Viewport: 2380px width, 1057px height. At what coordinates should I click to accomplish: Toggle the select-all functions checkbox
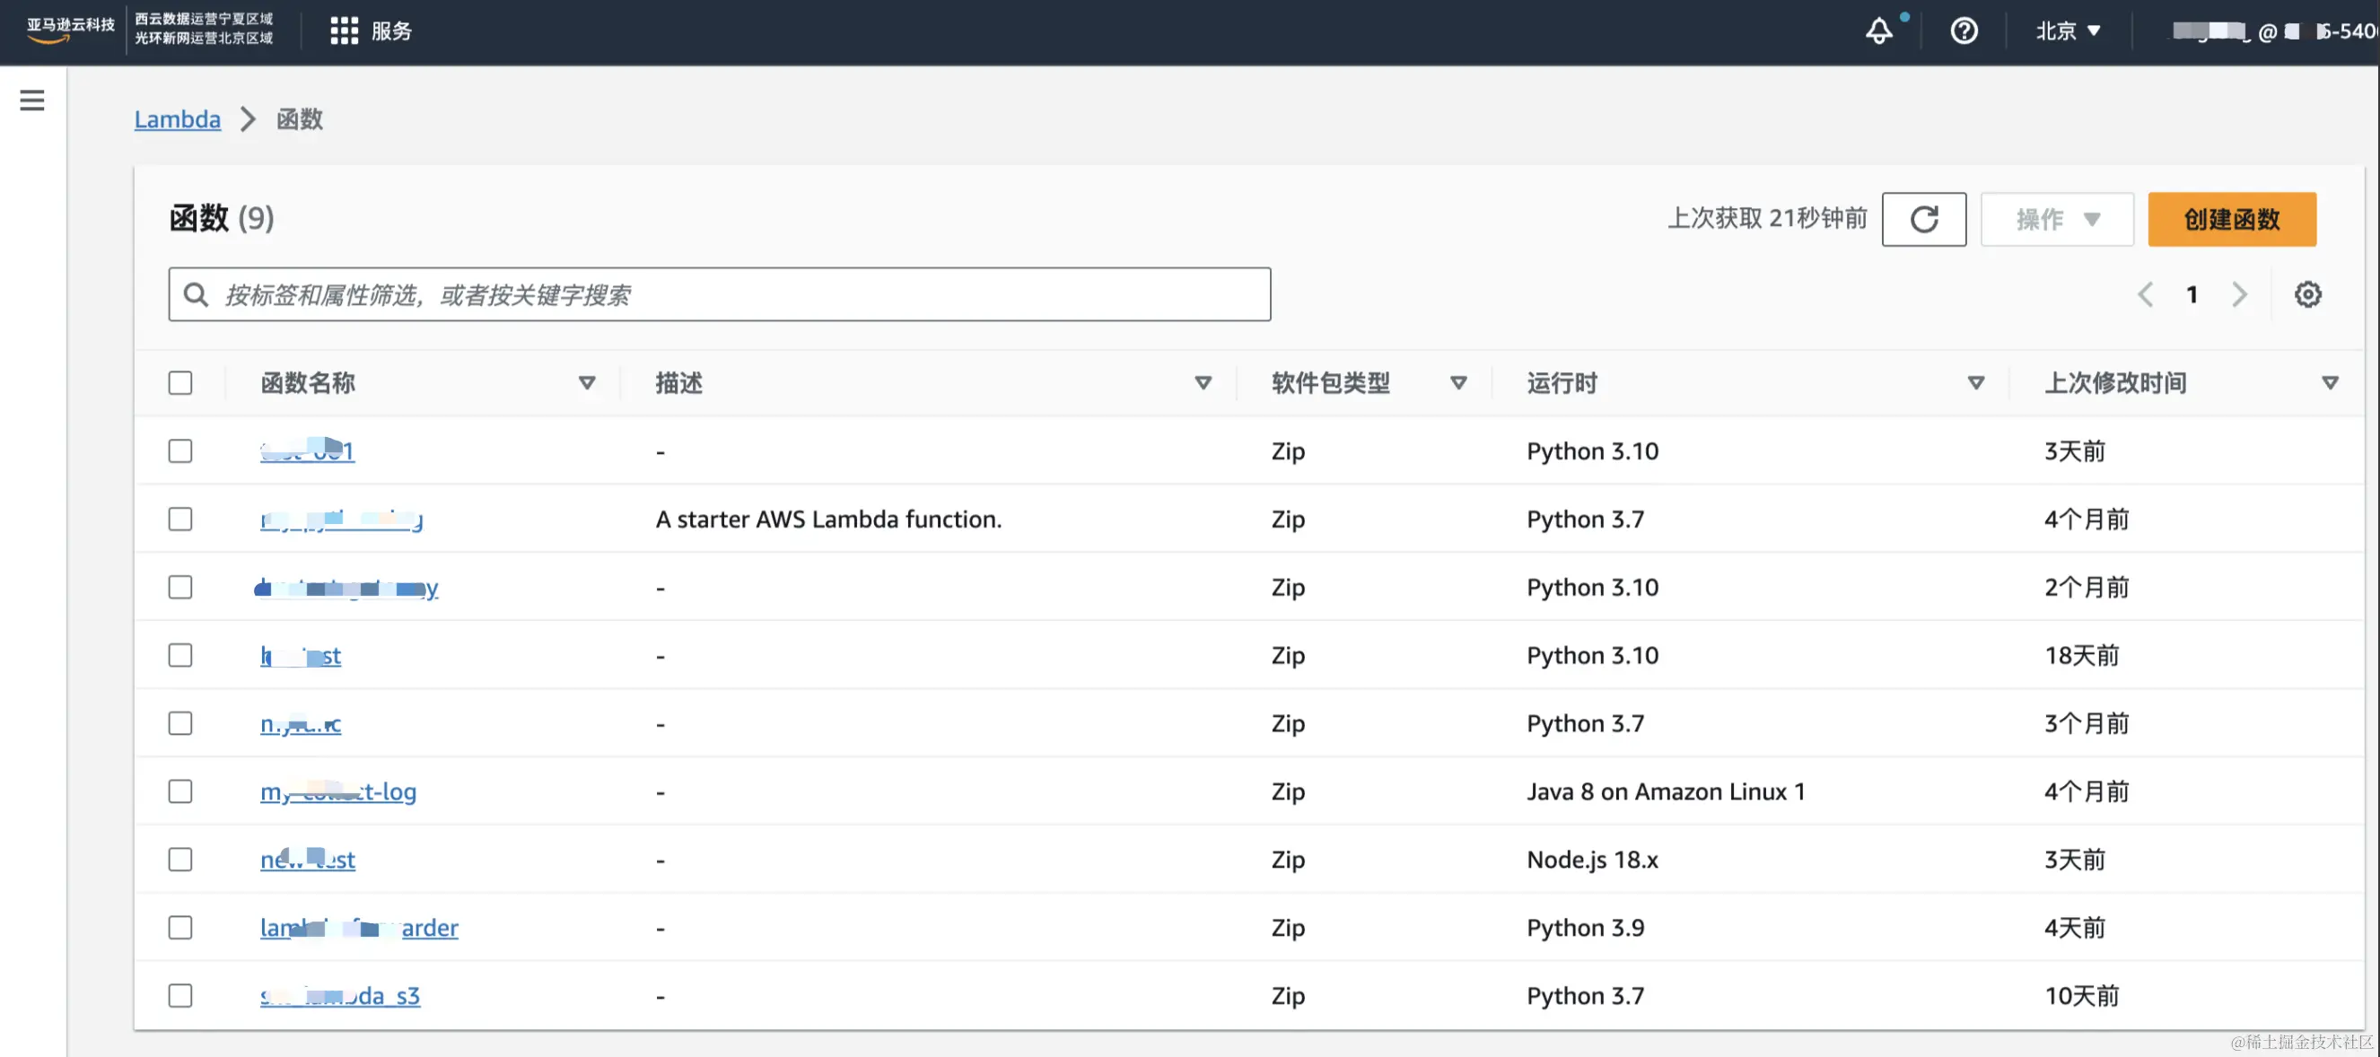pyautogui.click(x=180, y=382)
